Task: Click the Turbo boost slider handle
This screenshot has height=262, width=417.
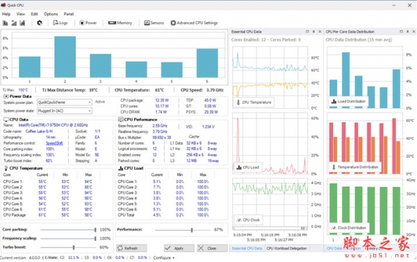Action: (x=74, y=247)
